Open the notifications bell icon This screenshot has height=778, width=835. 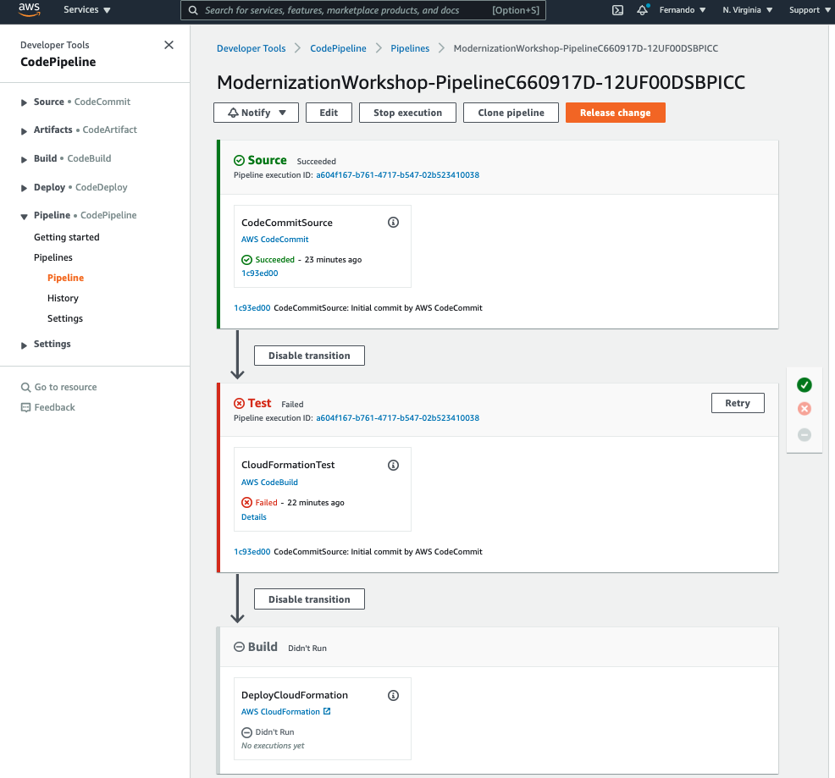click(x=643, y=9)
